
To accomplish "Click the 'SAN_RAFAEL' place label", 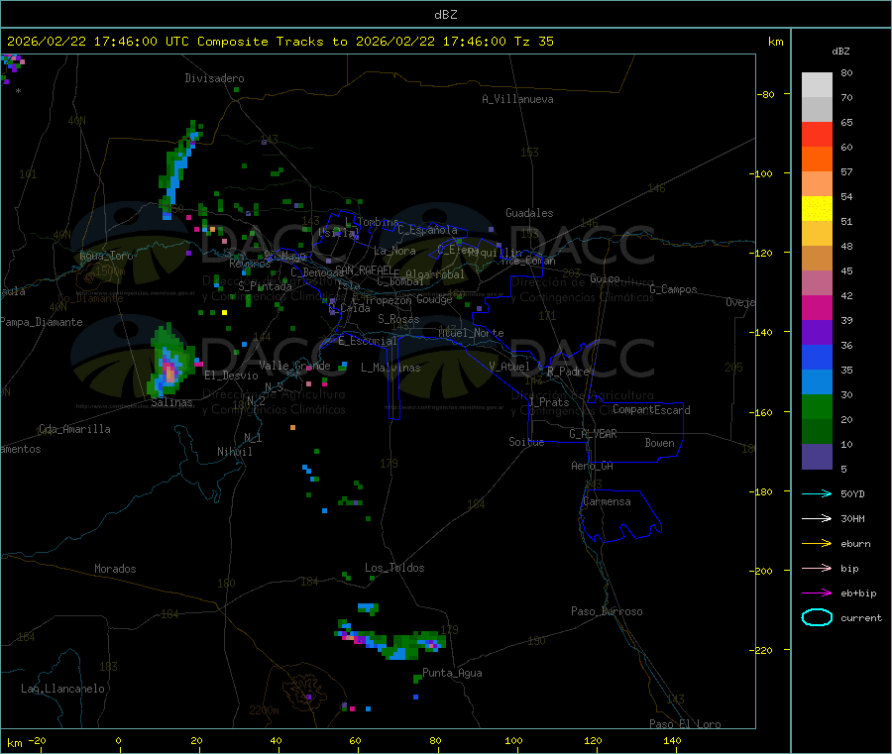I will pos(364,269).
